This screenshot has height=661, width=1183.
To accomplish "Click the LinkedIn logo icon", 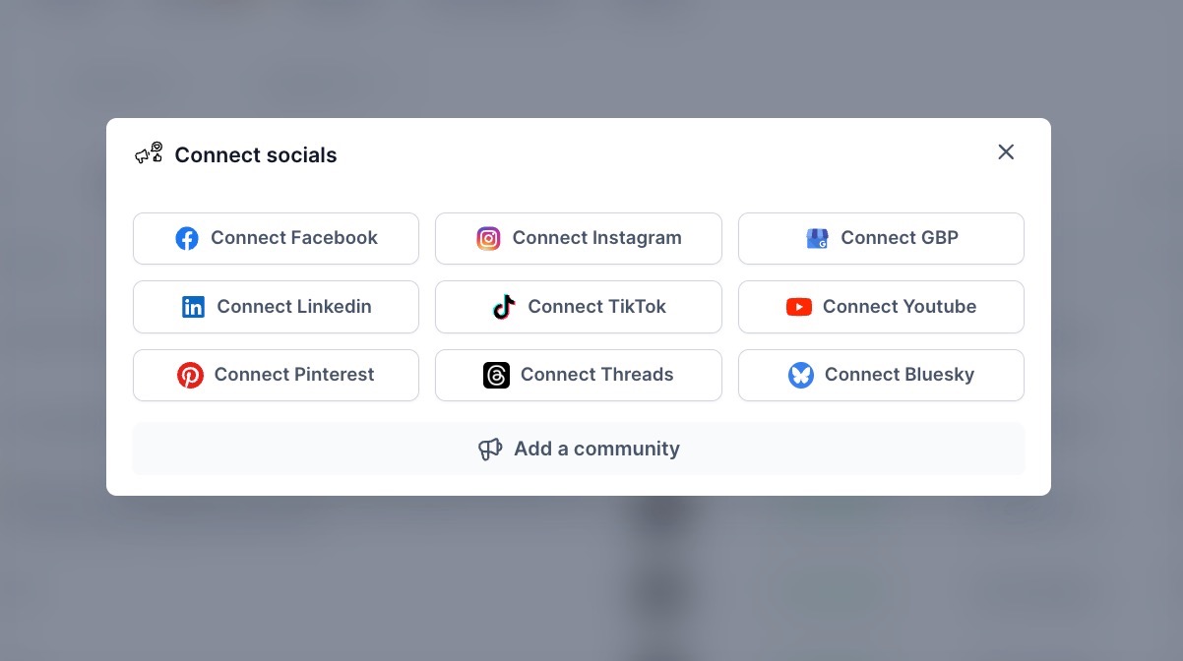I will point(193,307).
